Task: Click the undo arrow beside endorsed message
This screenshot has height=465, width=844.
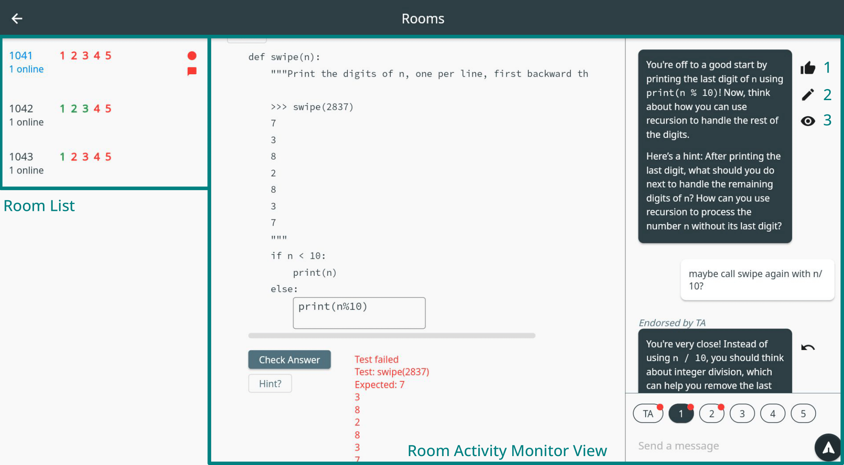Action: (x=807, y=348)
